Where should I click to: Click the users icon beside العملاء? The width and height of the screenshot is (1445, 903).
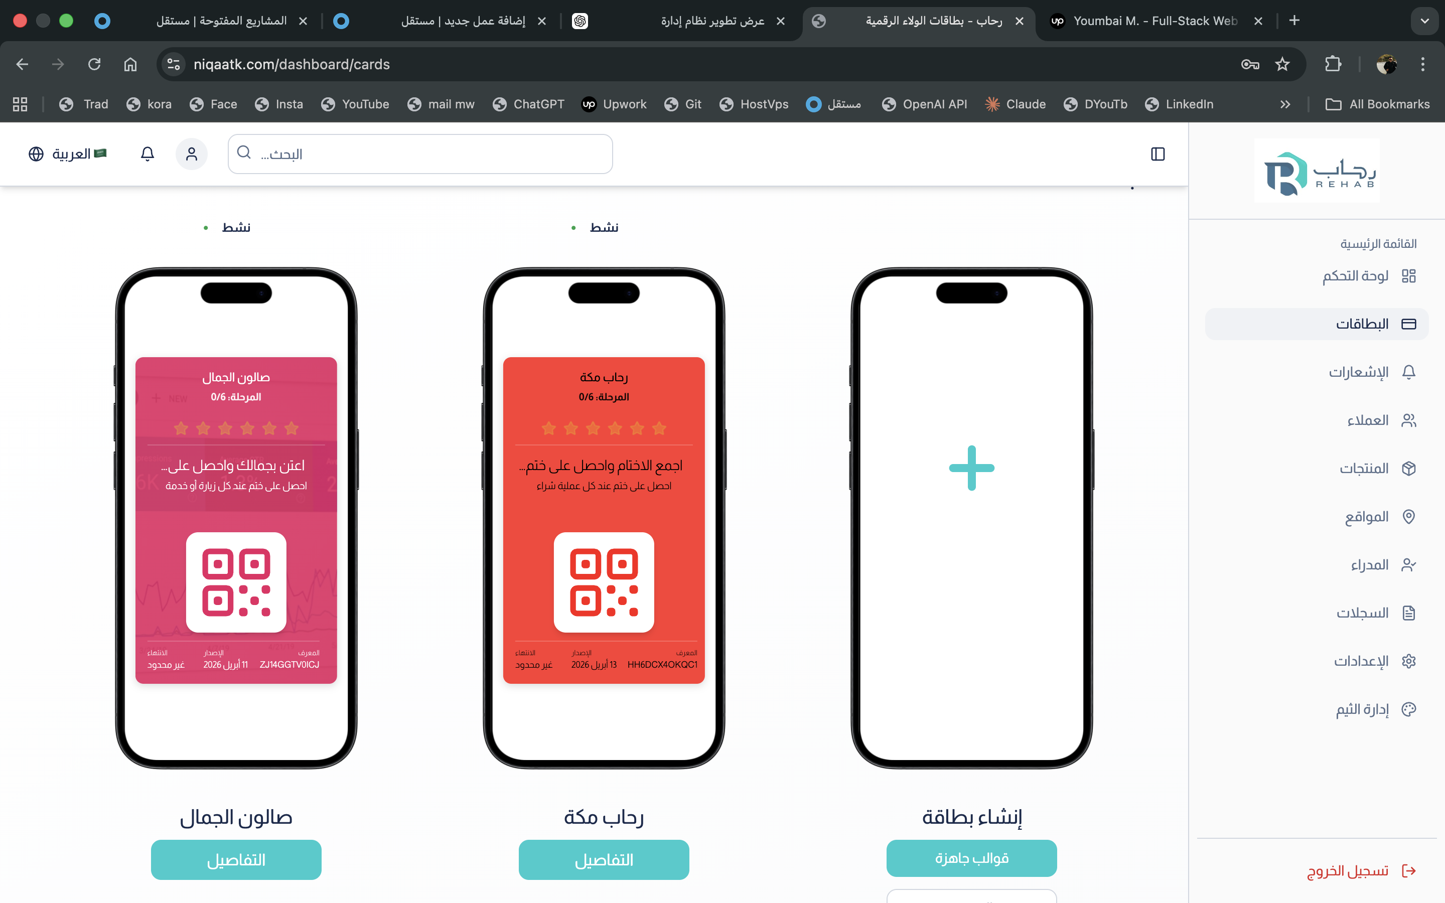1408,420
